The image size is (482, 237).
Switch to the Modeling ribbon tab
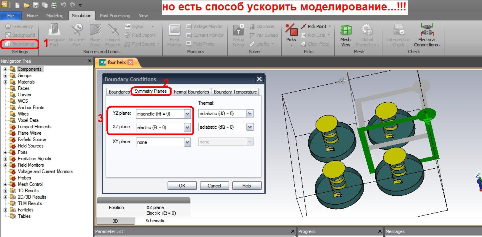pos(55,16)
